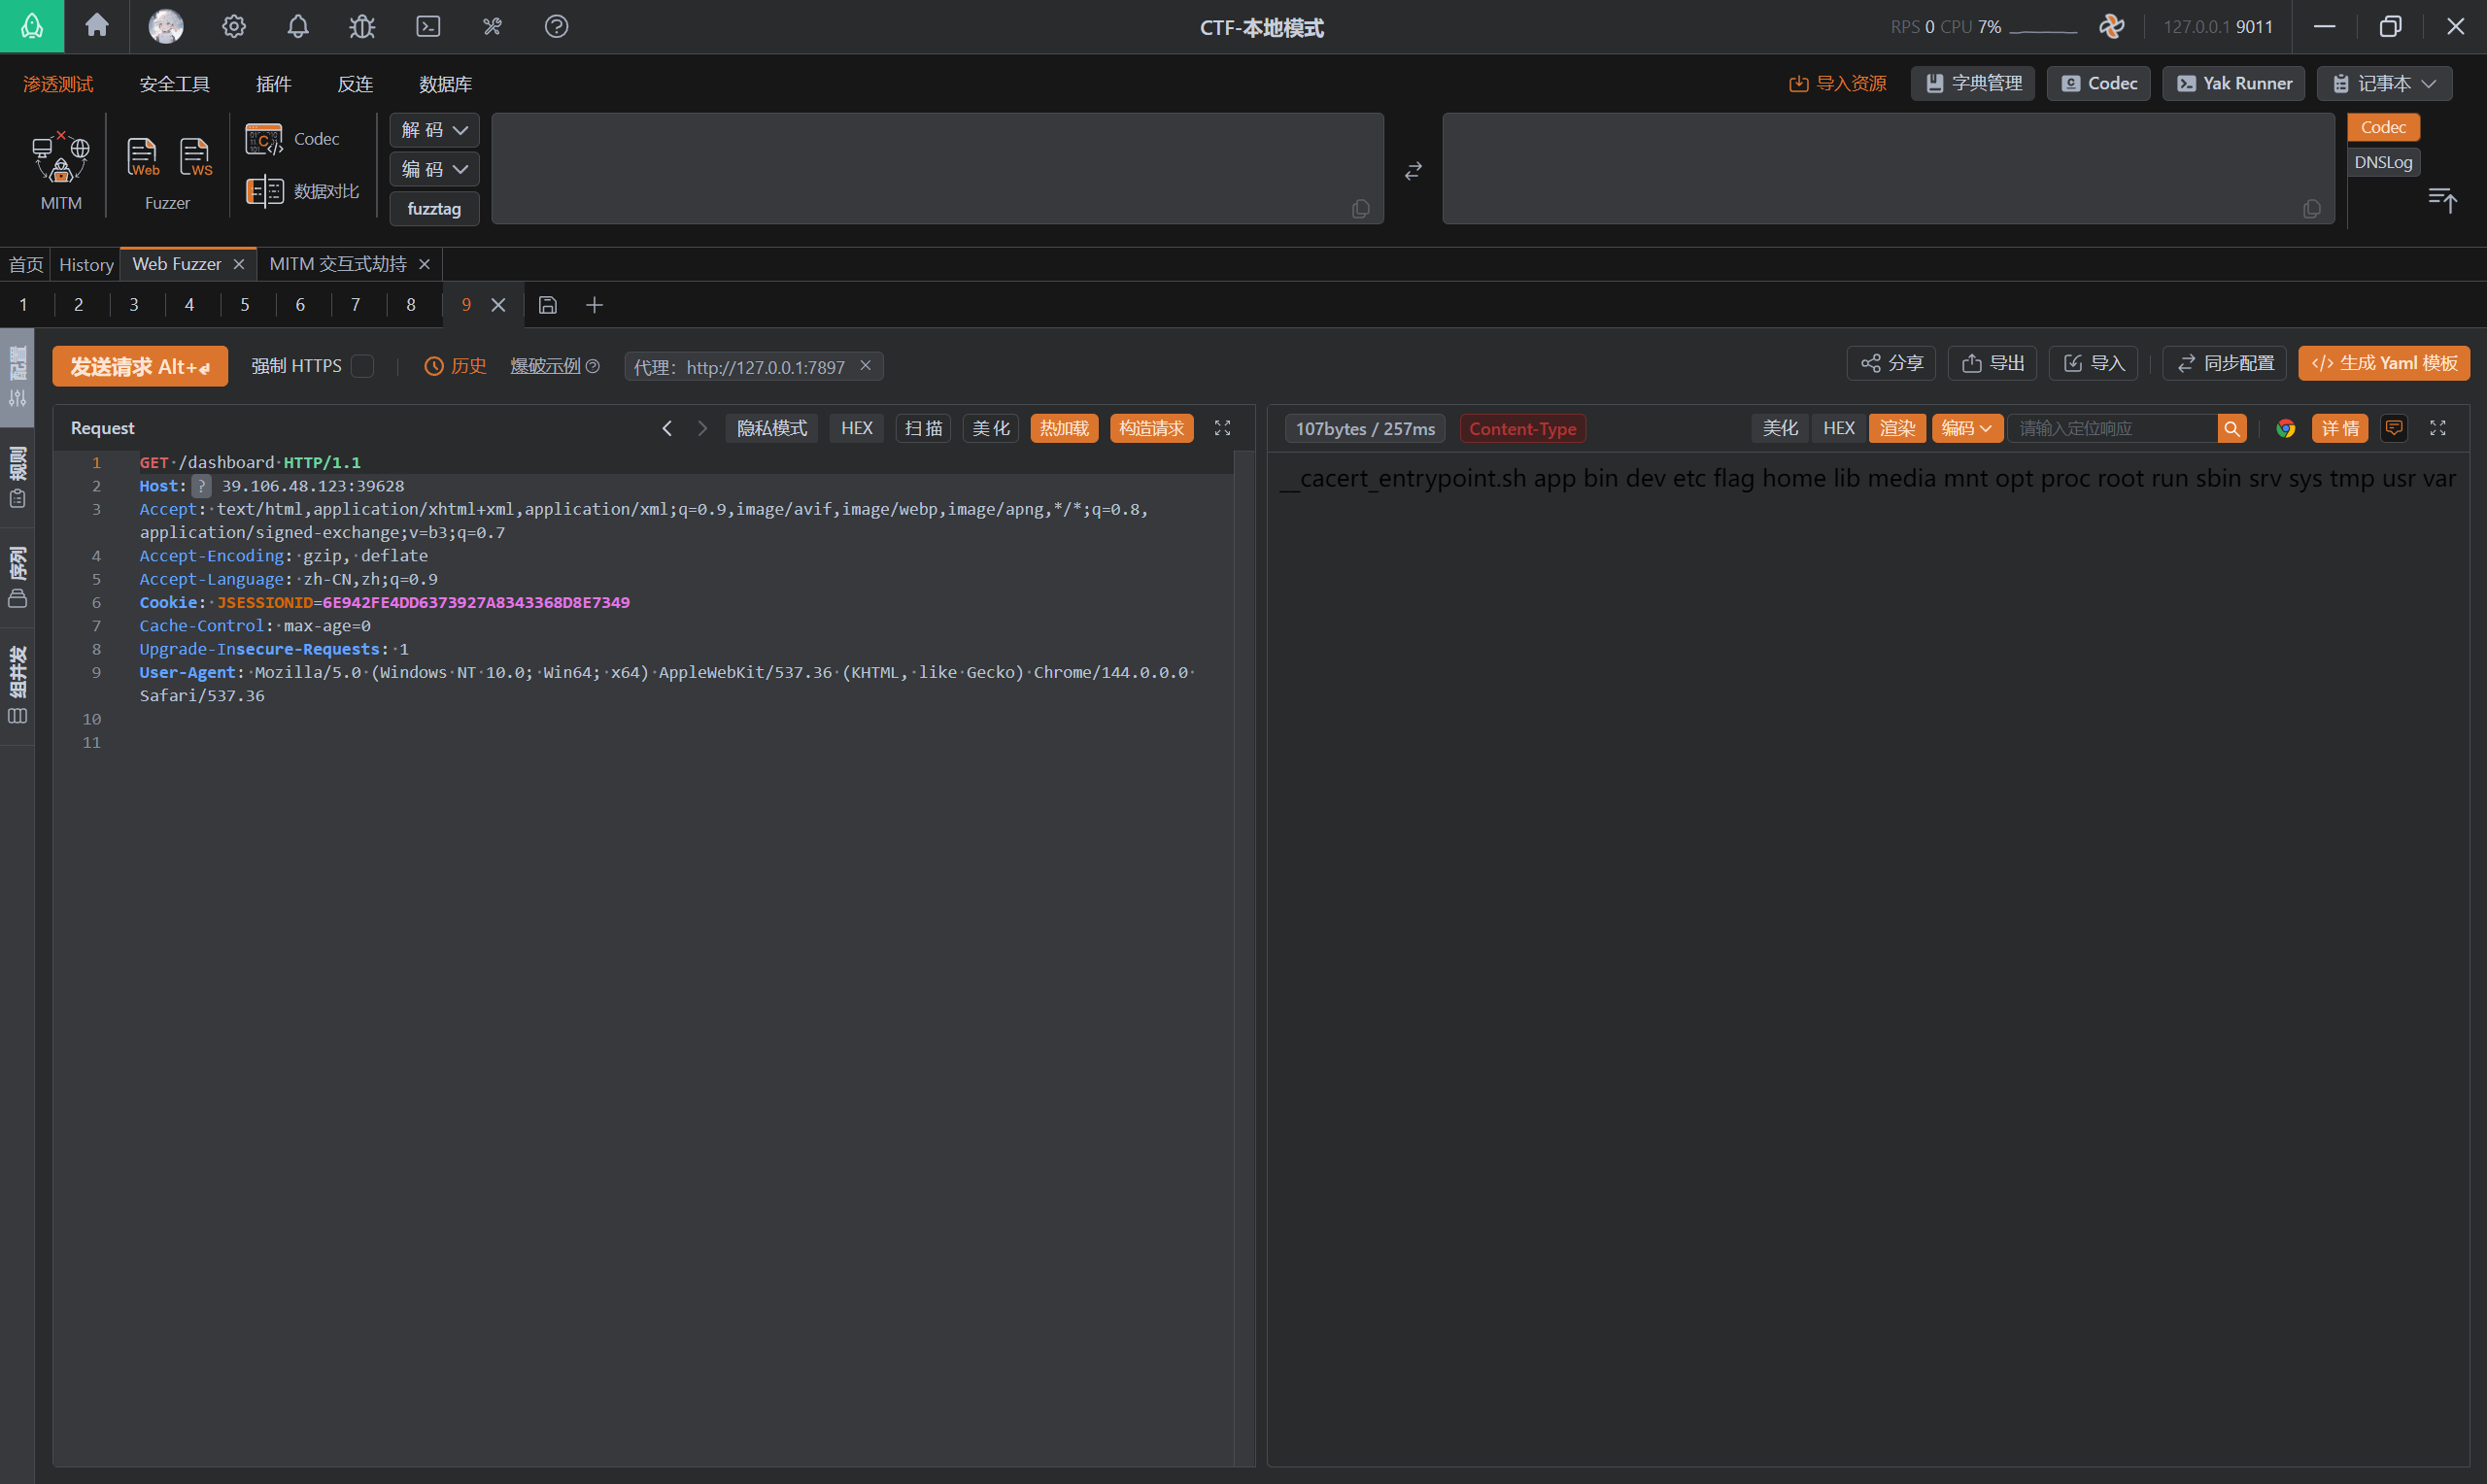Save the fuzzer tab with disk icon
This screenshot has width=2487, height=1484.
[x=548, y=305]
